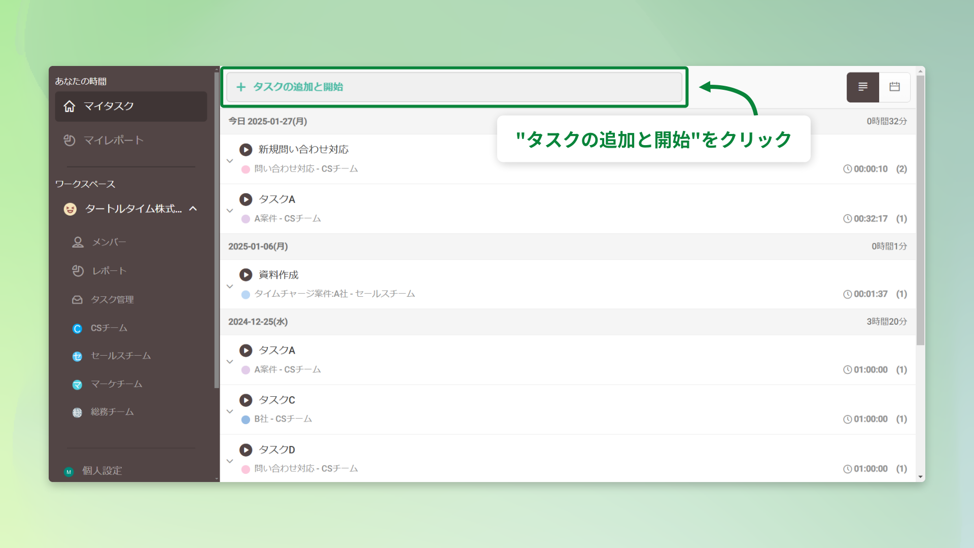This screenshot has width=974, height=548.
Task: Click the レポート report icon
Action: pos(77,270)
